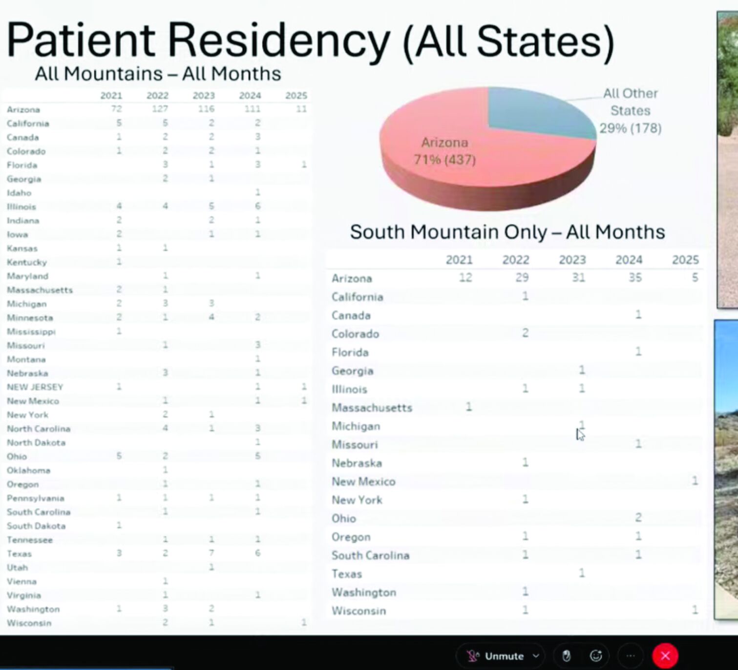Select the NEW JERSEY row label
This screenshot has height=670, width=738.
35,387
